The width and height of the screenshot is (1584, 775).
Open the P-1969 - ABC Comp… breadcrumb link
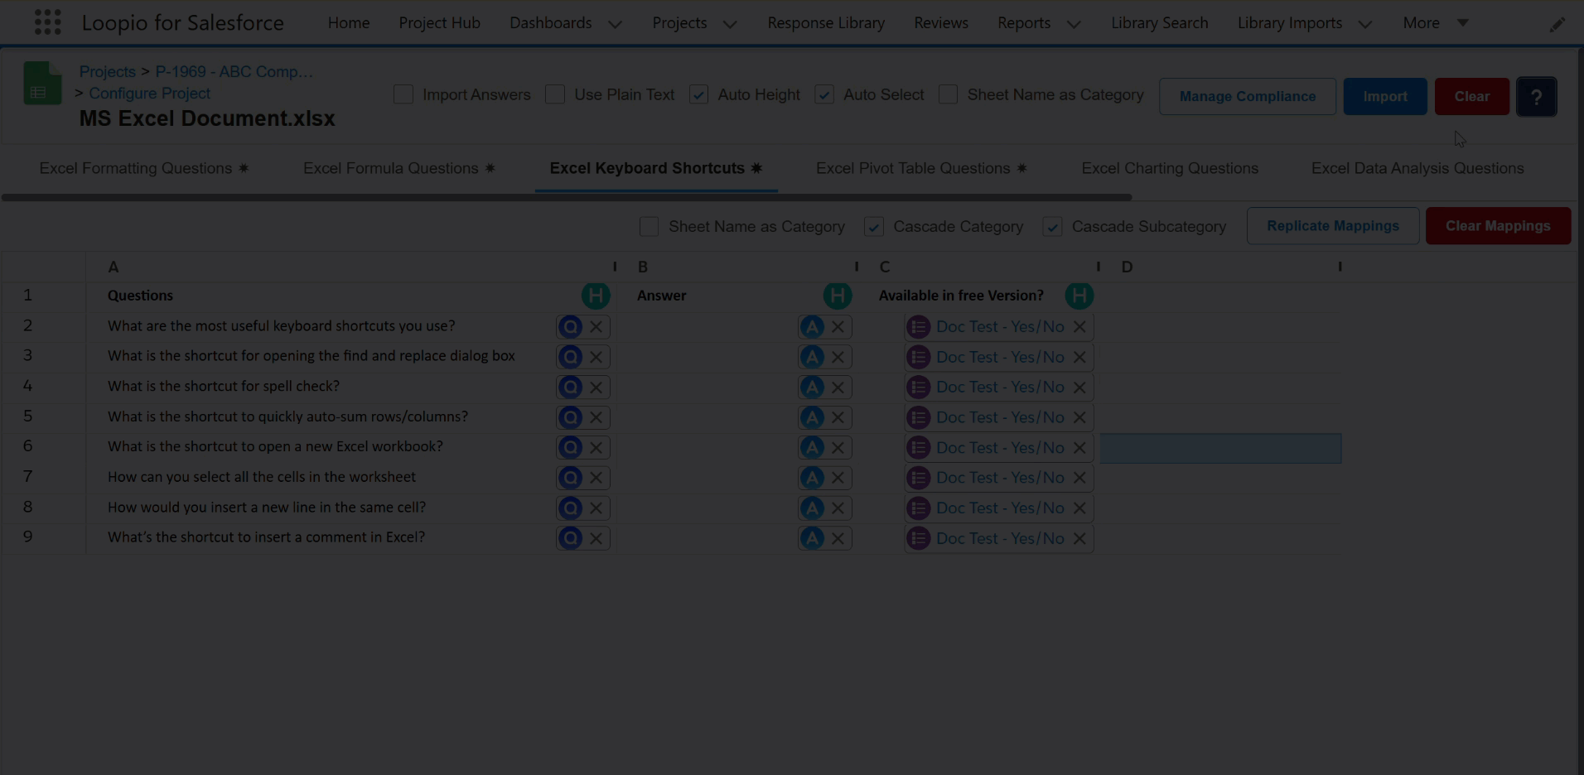(x=234, y=71)
